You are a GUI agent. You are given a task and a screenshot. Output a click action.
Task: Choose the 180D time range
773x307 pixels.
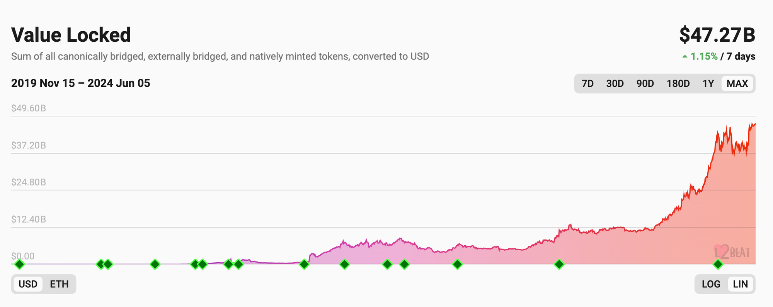click(678, 83)
